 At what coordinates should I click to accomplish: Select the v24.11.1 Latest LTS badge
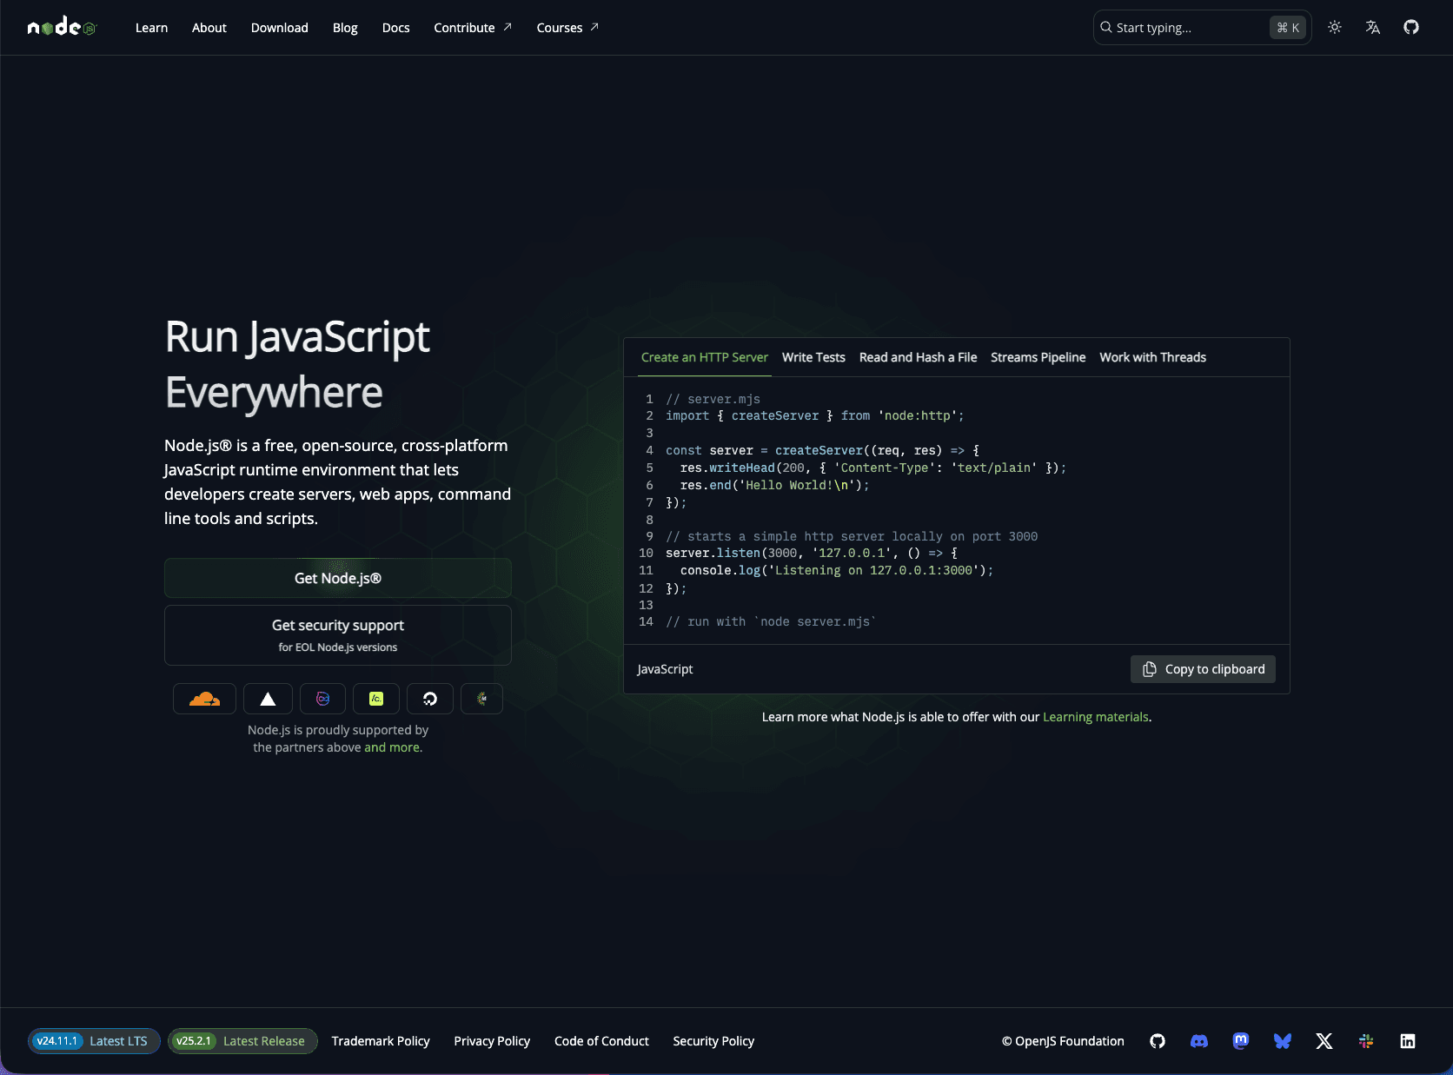tap(93, 1041)
